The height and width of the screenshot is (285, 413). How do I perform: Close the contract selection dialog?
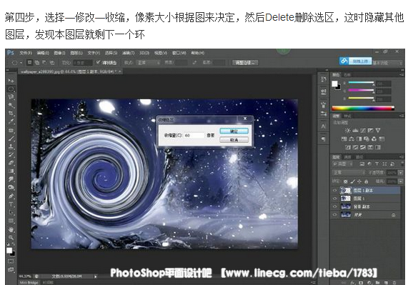click(x=245, y=119)
